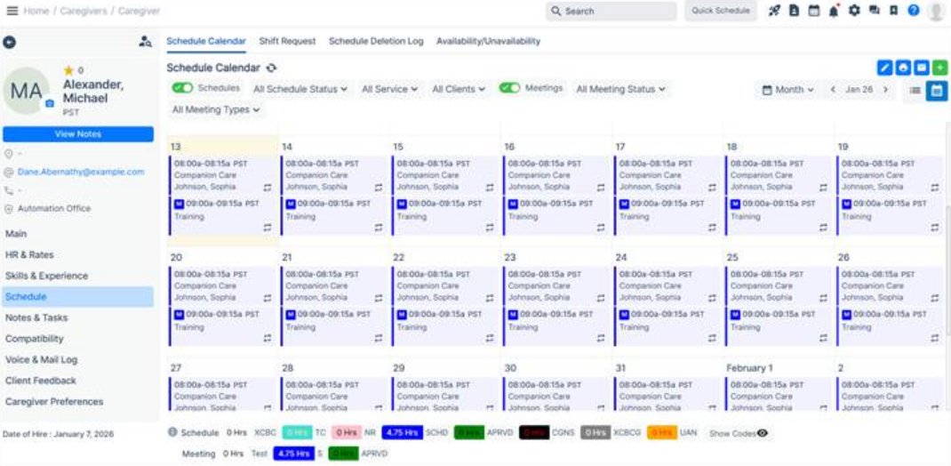The width and height of the screenshot is (951, 466).
Task: Go to next month arrow
Action: tap(885, 89)
